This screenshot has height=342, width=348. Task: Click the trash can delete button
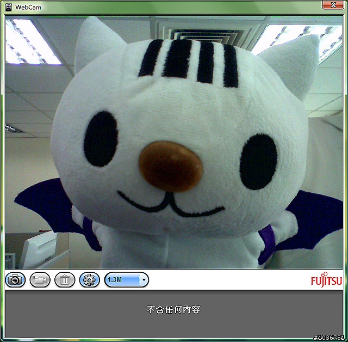click(65, 279)
